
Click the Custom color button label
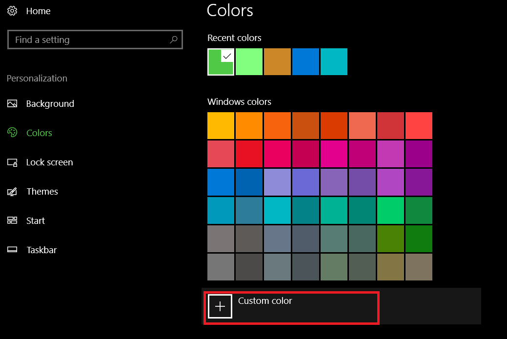click(265, 301)
